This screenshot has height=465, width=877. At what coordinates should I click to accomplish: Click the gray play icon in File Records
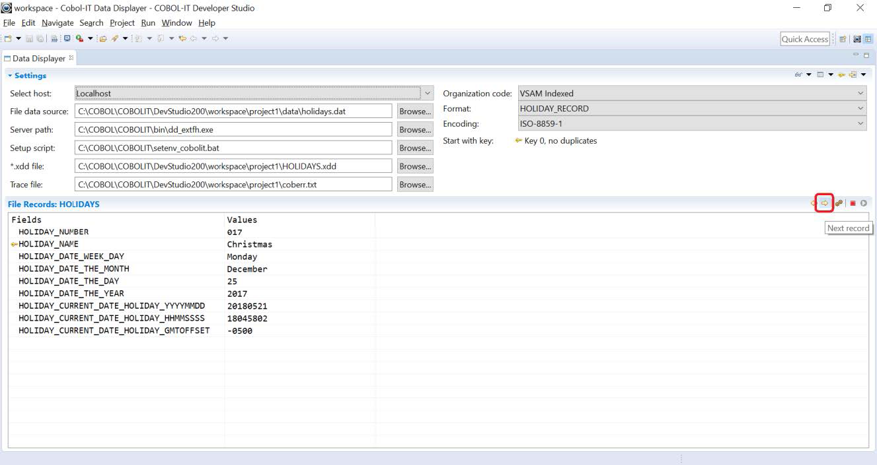(x=863, y=203)
